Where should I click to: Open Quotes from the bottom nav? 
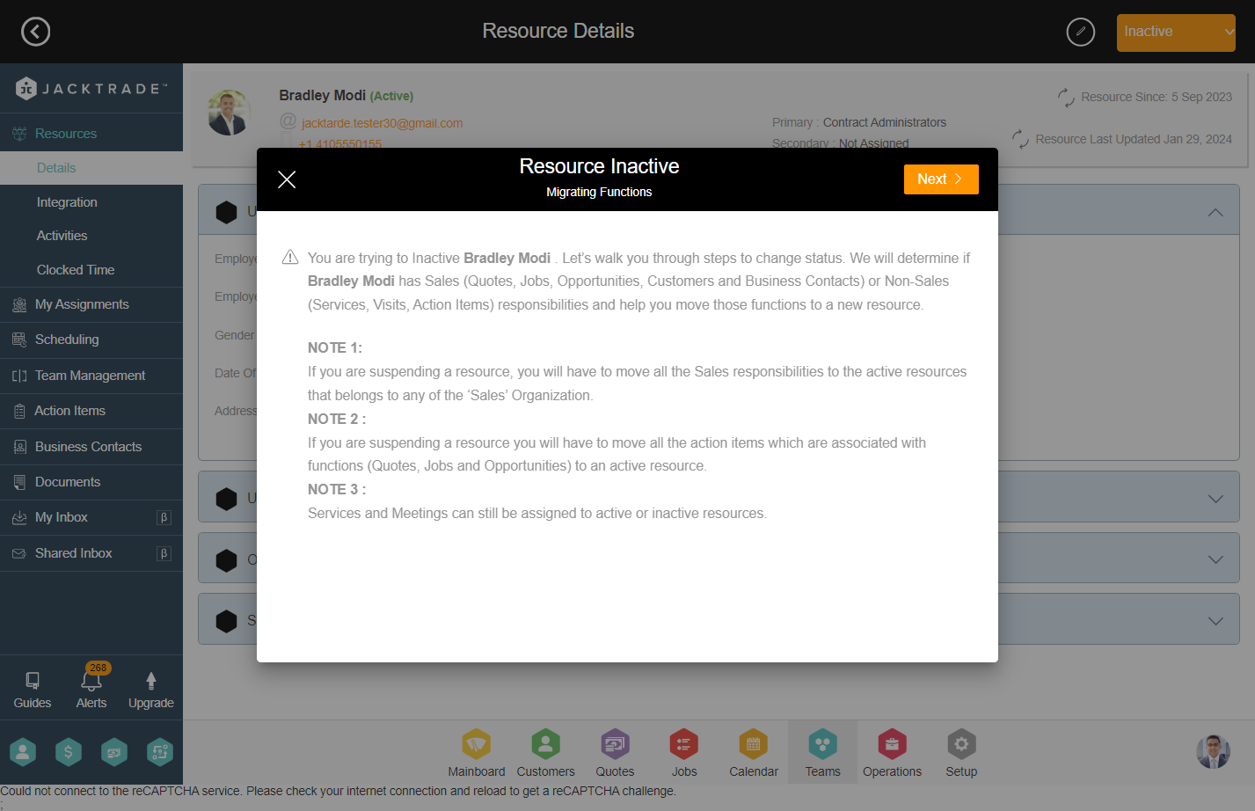click(615, 754)
